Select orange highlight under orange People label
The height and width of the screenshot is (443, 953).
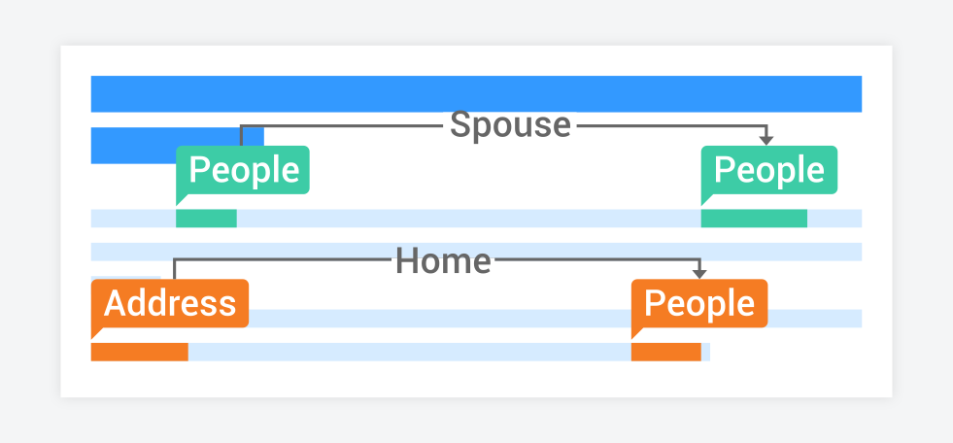point(666,352)
